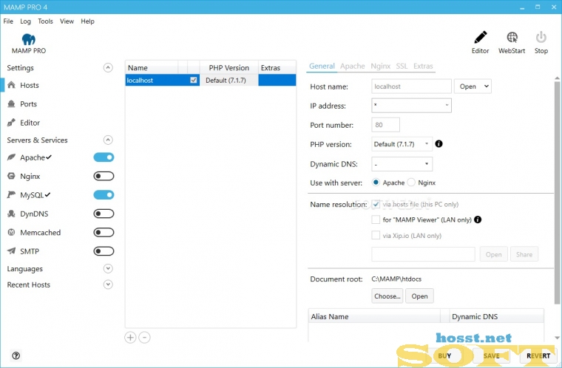Show PHP version info icon
562x368 pixels.
[x=439, y=143]
